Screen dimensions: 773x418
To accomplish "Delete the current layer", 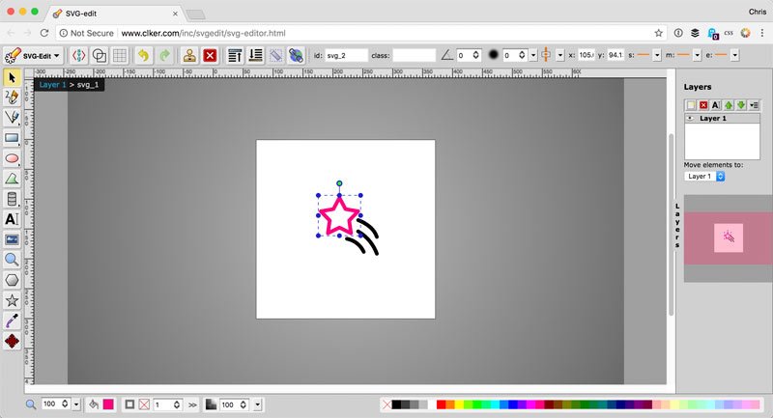I will pos(703,105).
